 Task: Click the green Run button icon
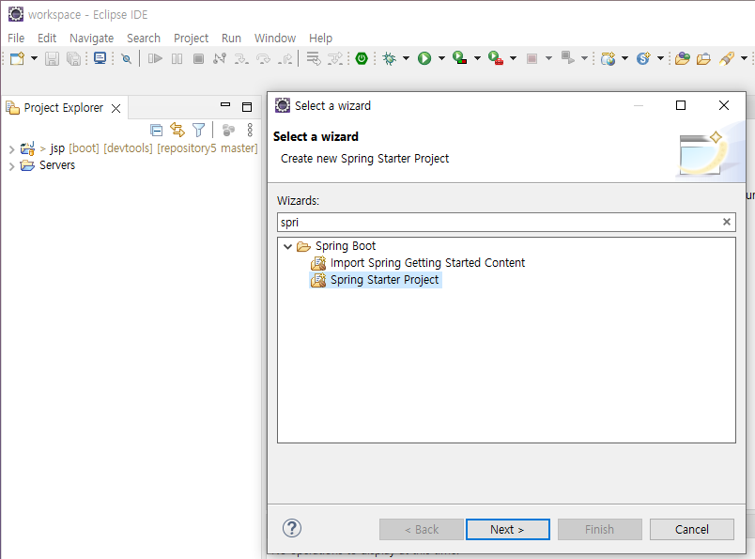coord(424,59)
